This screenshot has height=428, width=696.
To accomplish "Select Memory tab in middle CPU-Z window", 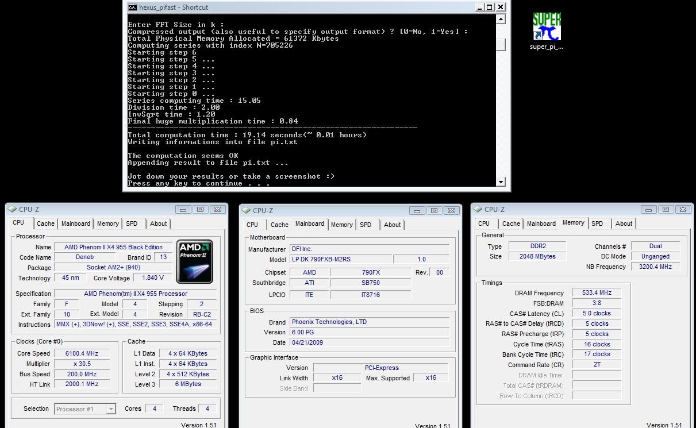I will [341, 225].
